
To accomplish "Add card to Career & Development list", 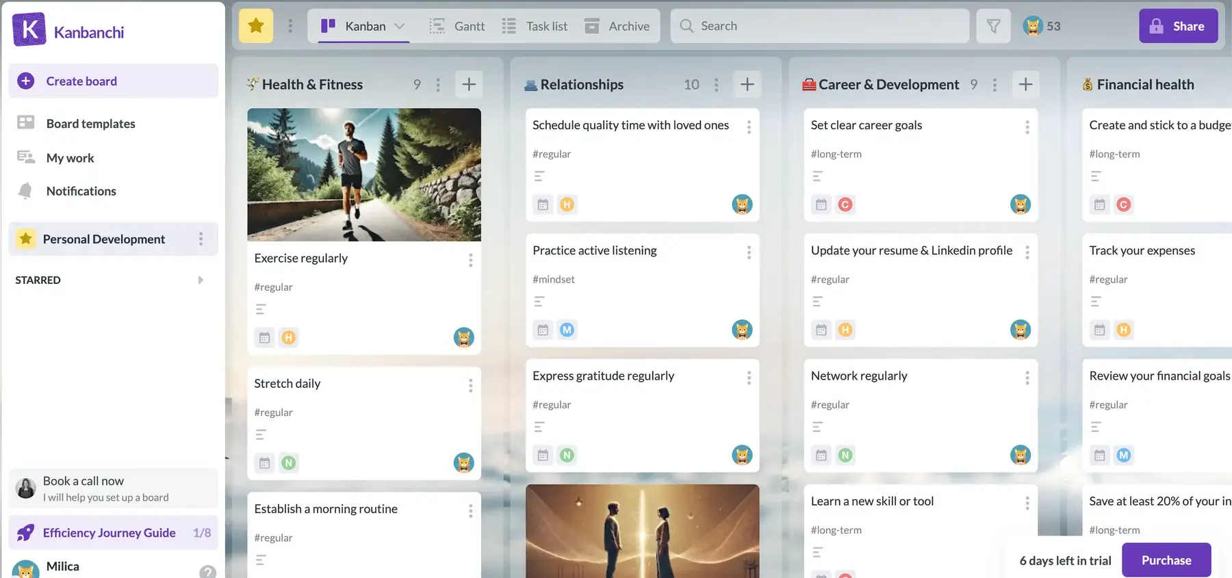I will coord(1025,84).
